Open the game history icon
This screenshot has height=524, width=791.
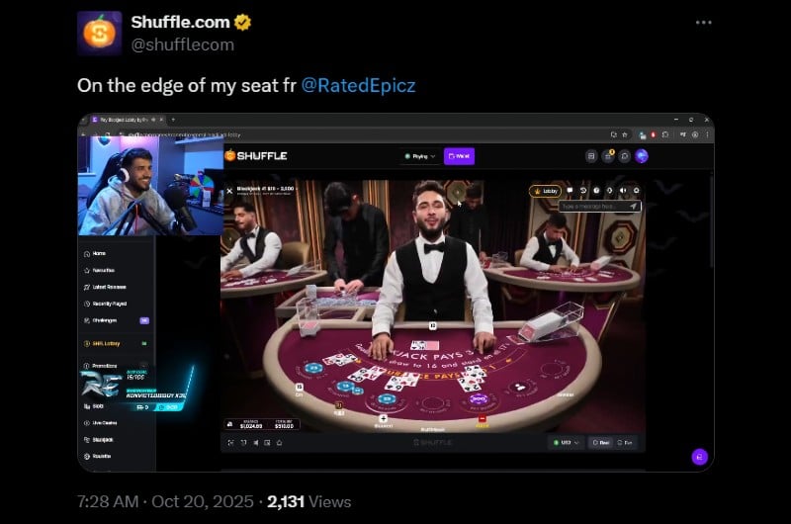pyautogui.click(x=583, y=191)
